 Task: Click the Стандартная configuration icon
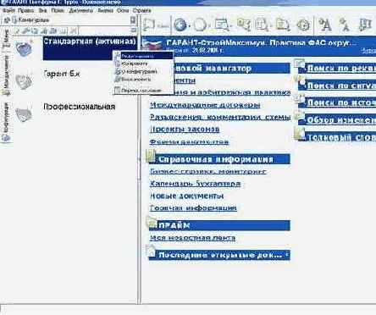click(25, 48)
